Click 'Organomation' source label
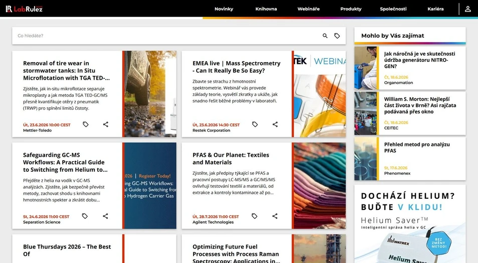This screenshot has width=478, height=263. [x=398, y=83]
